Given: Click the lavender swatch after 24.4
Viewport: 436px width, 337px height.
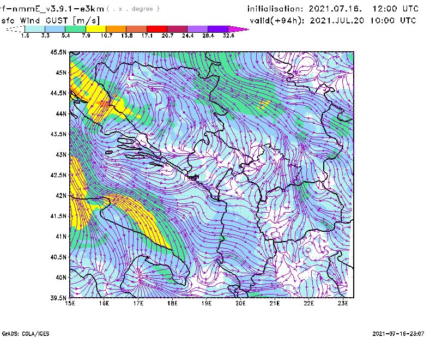Looking at the screenshot, I should tap(197, 29).
